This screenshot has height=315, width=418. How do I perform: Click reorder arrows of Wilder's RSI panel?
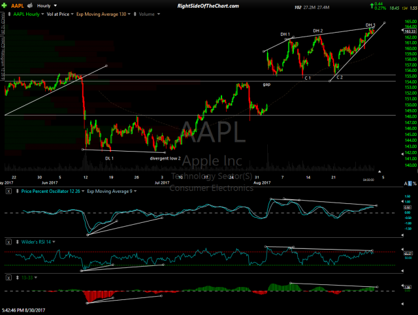coord(18,242)
